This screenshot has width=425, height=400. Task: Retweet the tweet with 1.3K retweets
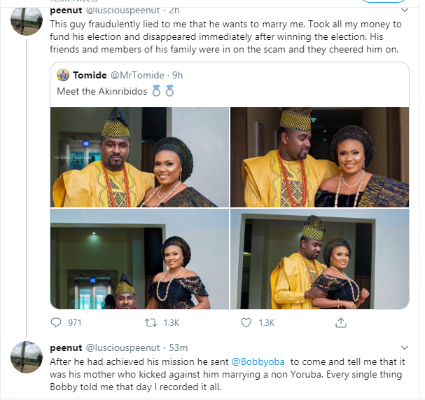click(152, 323)
